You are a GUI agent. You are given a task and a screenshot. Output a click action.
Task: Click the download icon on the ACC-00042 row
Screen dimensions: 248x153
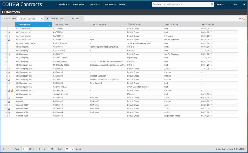pos(10,98)
